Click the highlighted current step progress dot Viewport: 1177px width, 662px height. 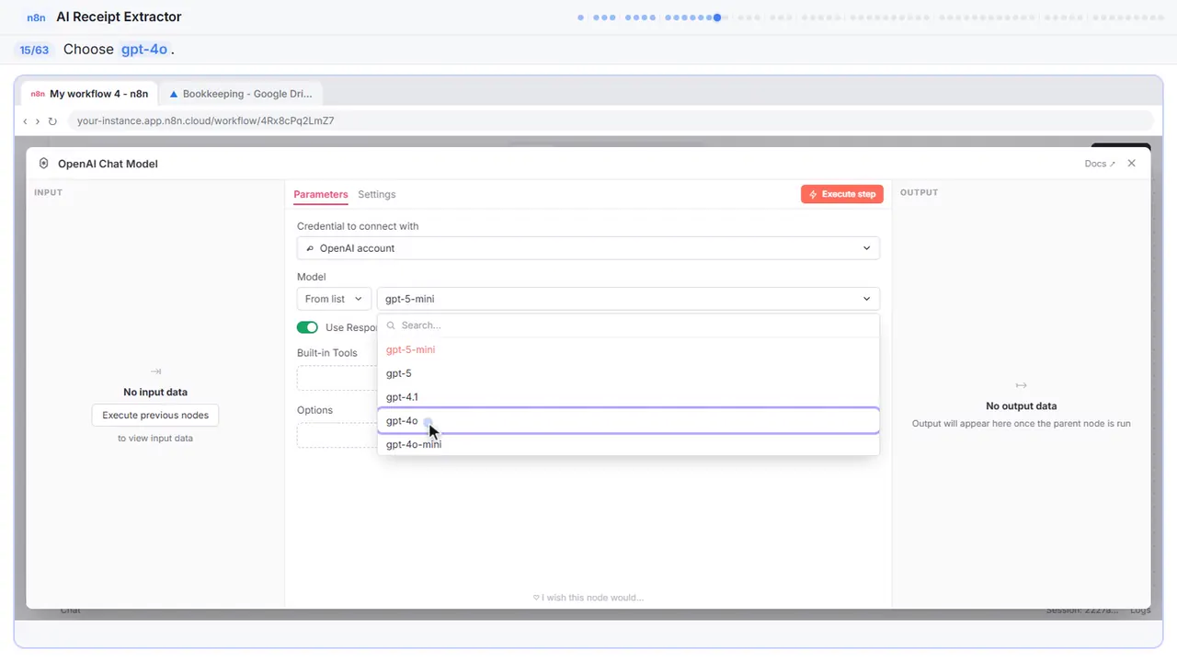[x=717, y=17]
